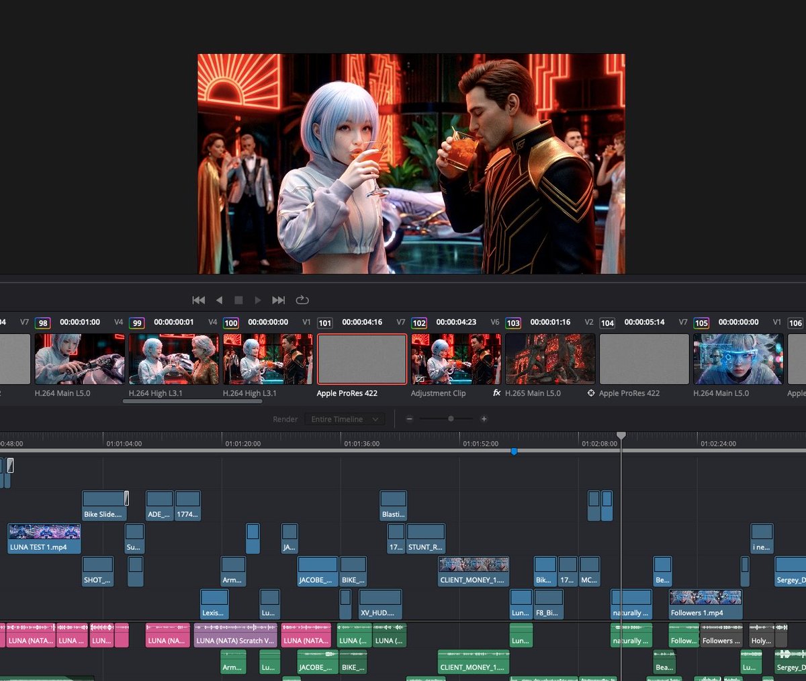
Task: Select the green CLIENT_MONEY_1 audio clip
Action: 474,662
